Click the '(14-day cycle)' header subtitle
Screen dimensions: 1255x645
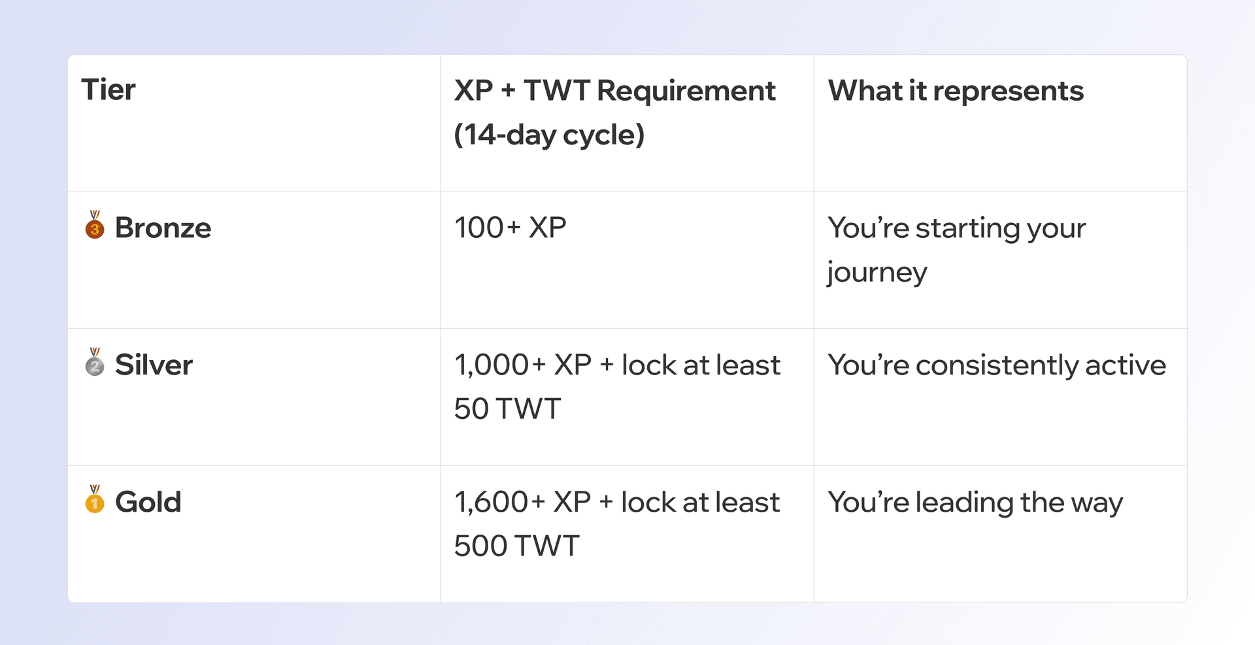(x=549, y=135)
